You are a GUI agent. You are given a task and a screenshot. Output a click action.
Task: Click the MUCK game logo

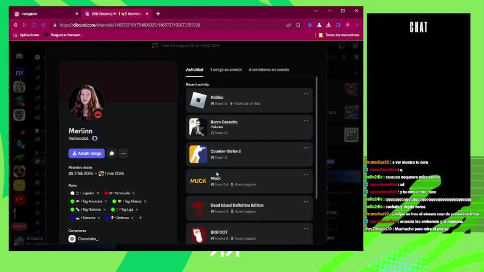click(198, 181)
